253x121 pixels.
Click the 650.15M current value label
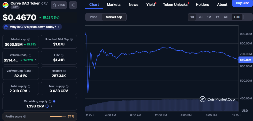pos(245,60)
